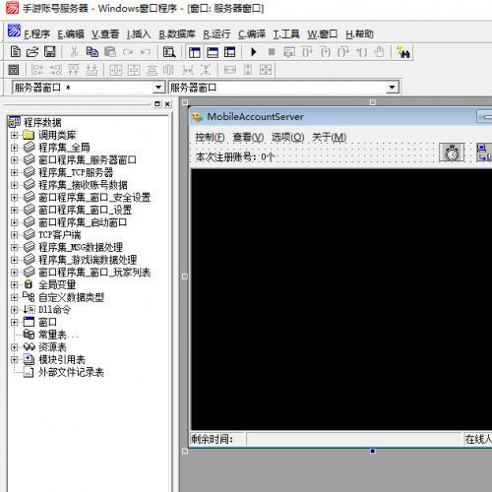This screenshot has width=492, height=492.
Task: Select 常量表 in the tree
Action: pos(52,335)
